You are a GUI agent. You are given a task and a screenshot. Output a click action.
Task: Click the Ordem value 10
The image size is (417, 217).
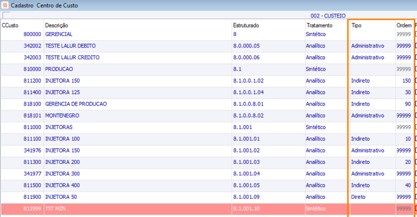(x=408, y=139)
